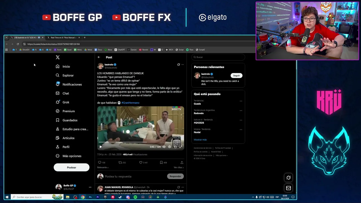361x203 pixels.
Task: Open Photoshop from the taskbar
Action: (90, 197)
